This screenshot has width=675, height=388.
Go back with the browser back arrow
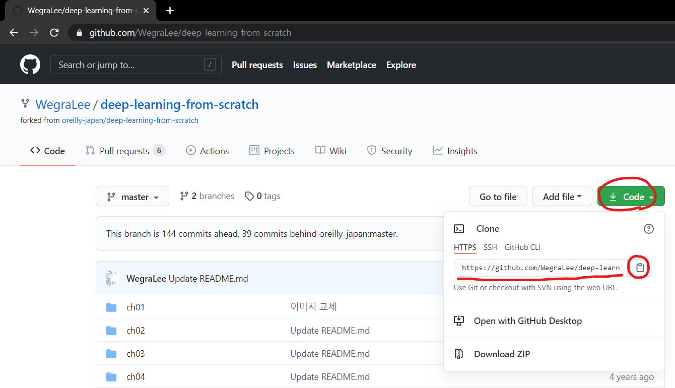[14, 33]
